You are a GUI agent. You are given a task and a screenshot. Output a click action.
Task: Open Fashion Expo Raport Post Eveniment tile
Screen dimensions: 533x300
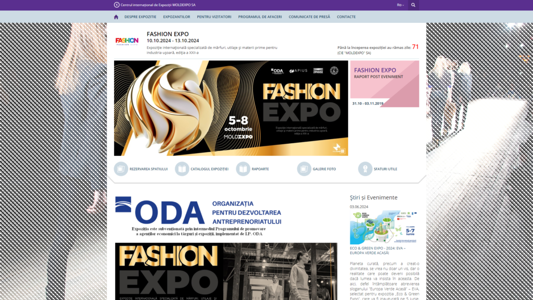coord(385,84)
